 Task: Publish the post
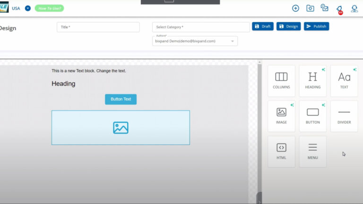(317, 26)
